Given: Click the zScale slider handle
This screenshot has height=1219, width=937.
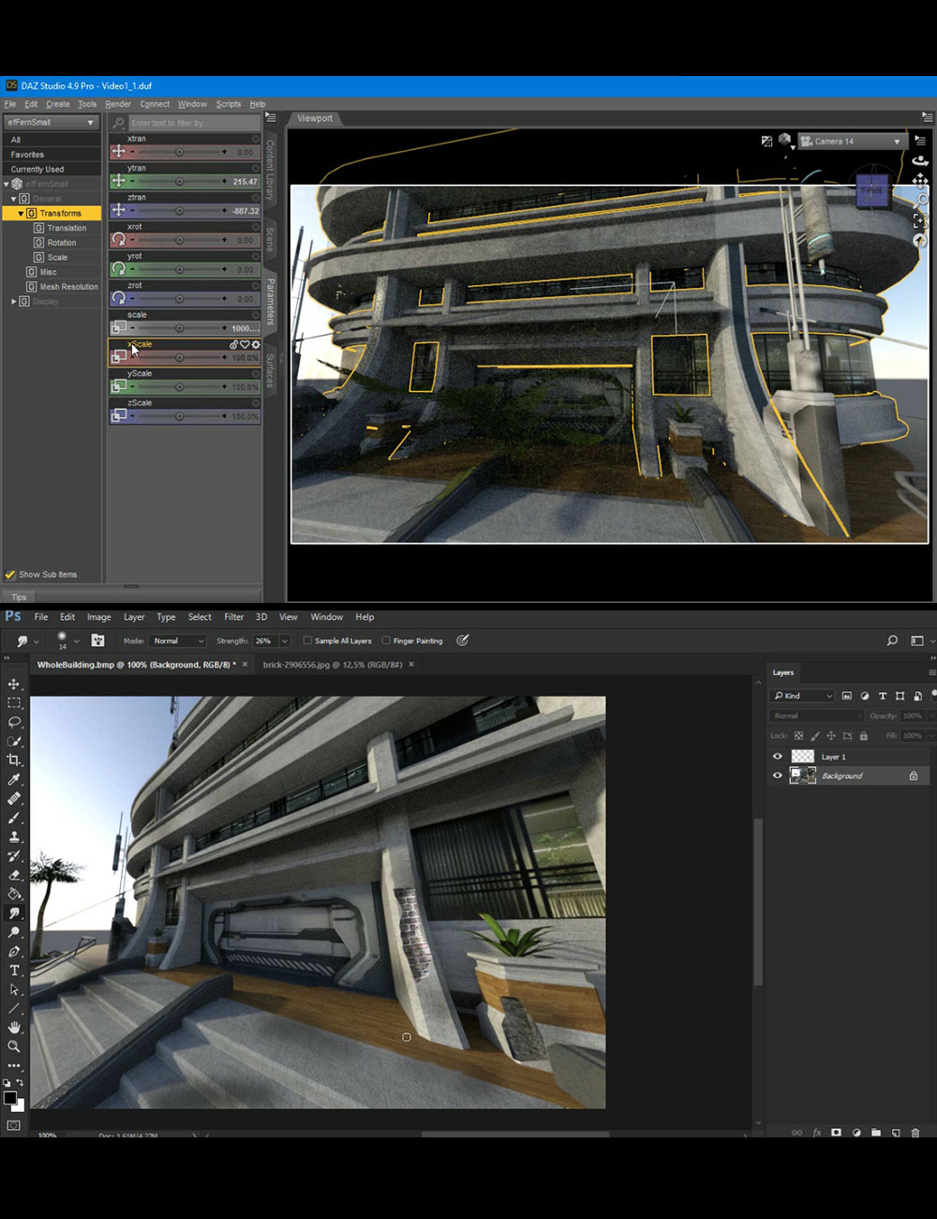Looking at the screenshot, I should pyautogui.click(x=179, y=416).
